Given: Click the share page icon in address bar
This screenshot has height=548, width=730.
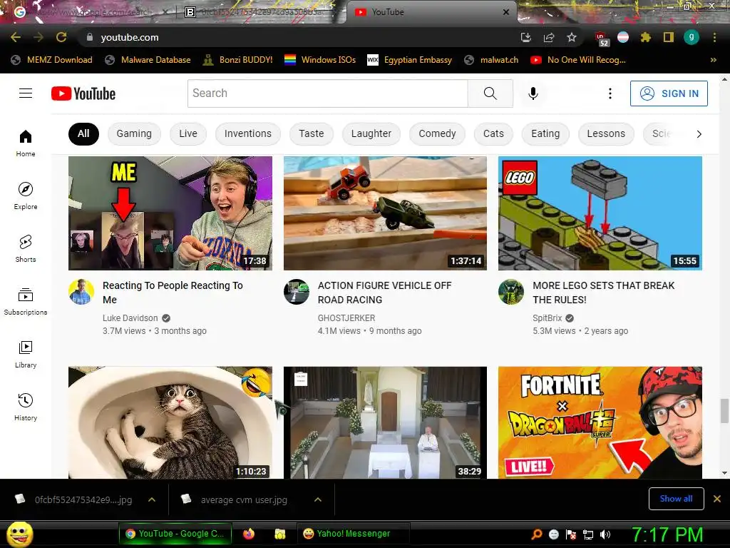Looking at the screenshot, I should click(x=549, y=37).
